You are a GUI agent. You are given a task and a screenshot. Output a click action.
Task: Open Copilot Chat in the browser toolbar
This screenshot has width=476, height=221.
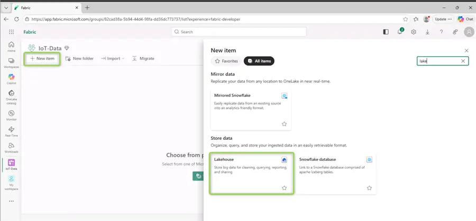(465, 19)
